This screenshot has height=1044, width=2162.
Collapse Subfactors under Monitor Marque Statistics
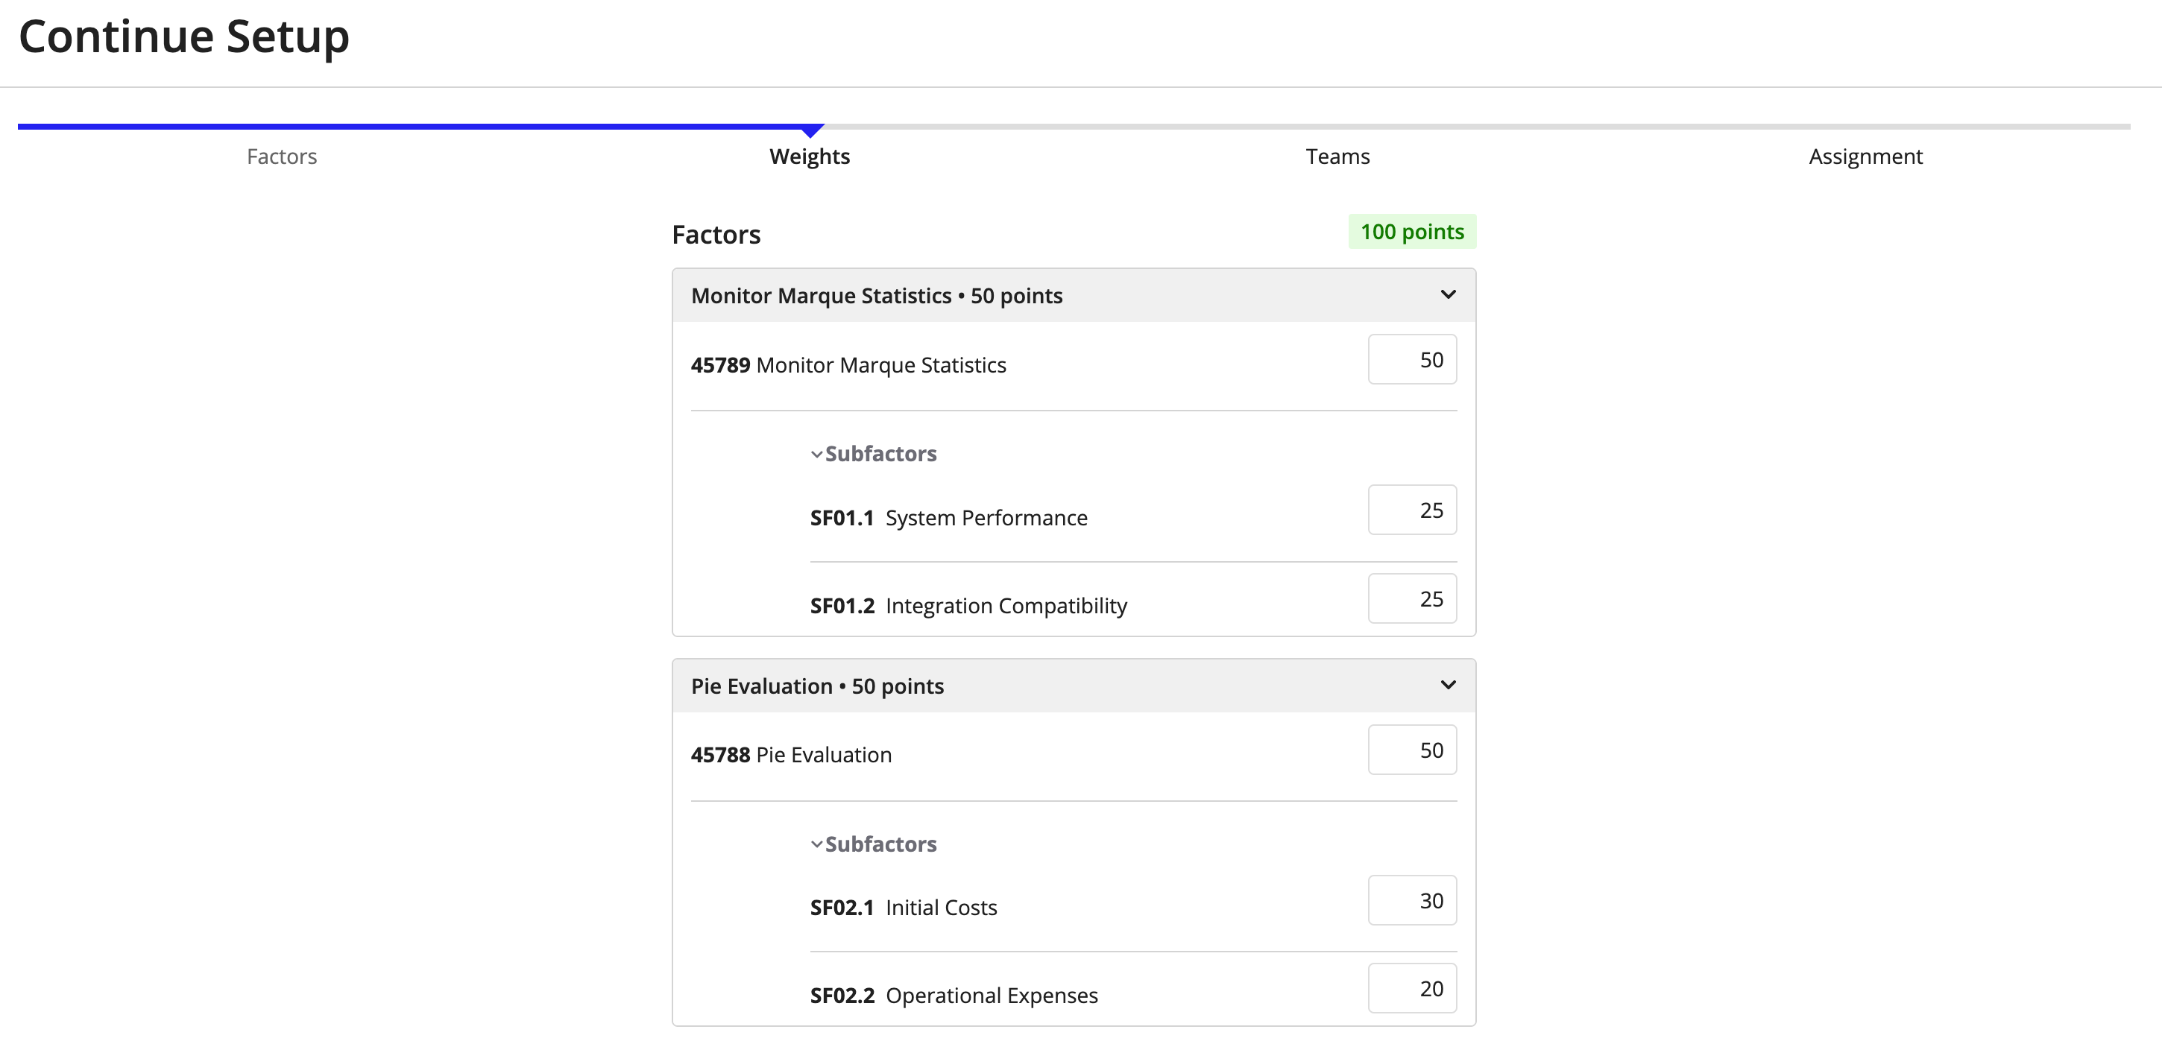873,453
